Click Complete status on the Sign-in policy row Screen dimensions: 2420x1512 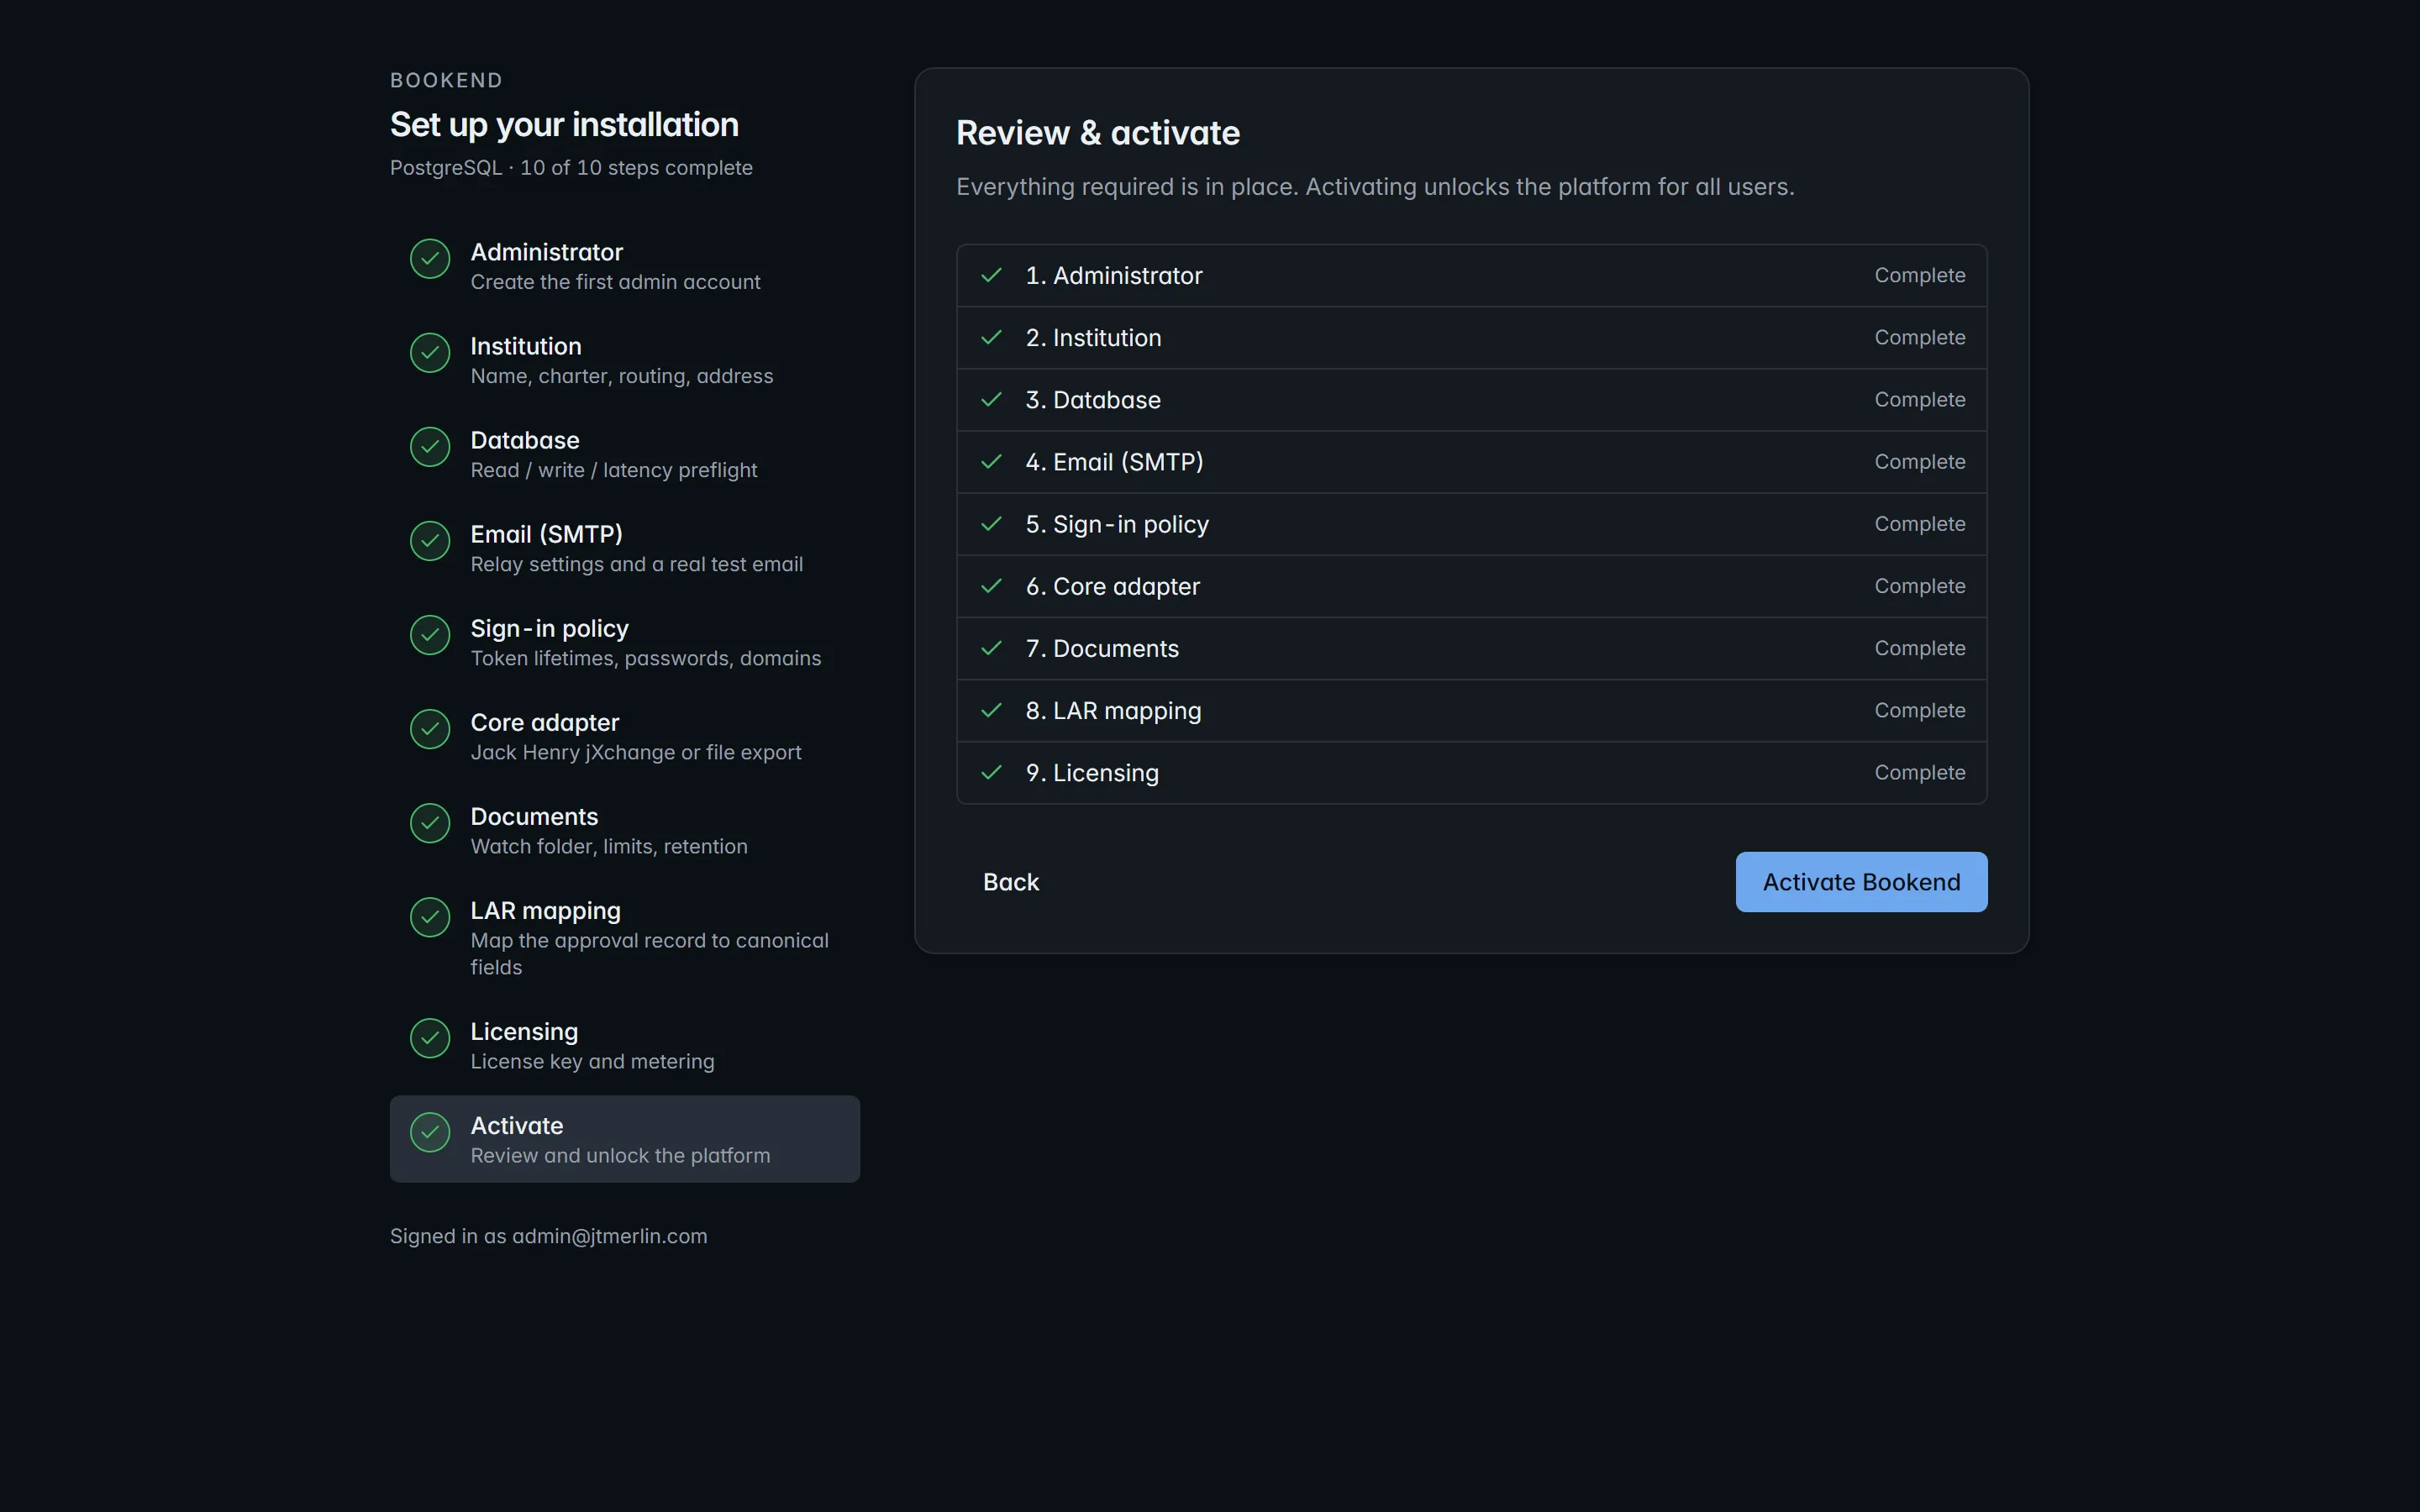pos(1919,523)
